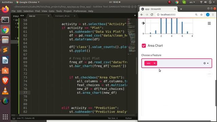
Task: Click the Sublime minimap code preview
Action: (131, 36)
